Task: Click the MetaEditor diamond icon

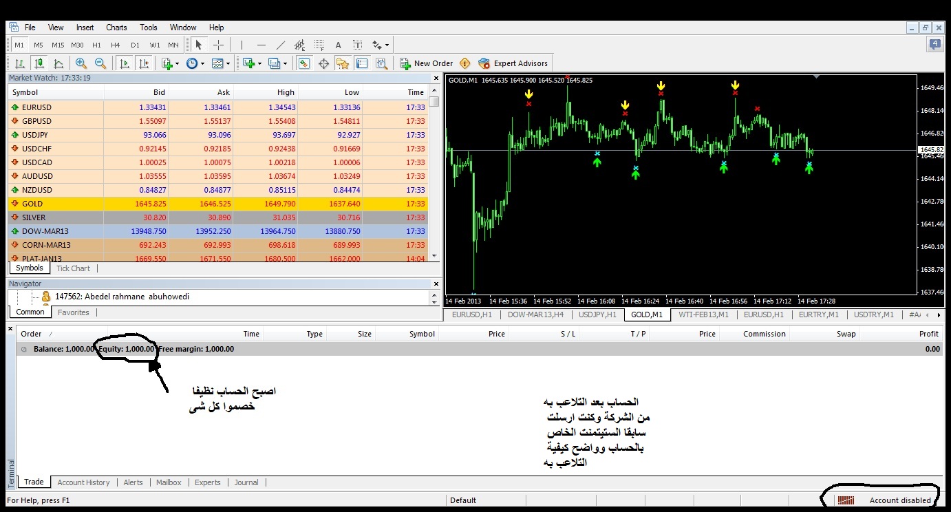Action: click(465, 63)
